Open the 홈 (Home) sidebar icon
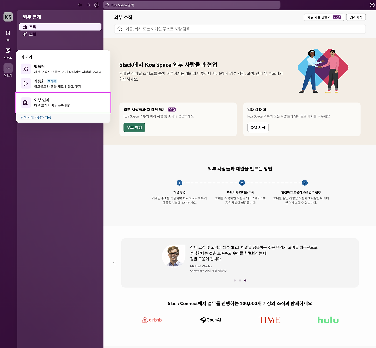 (8, 33)
